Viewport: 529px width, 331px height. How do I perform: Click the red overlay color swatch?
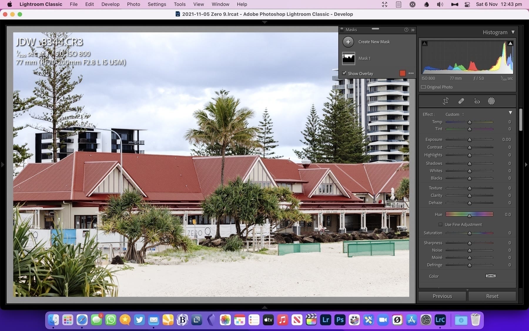click(402, 73)
